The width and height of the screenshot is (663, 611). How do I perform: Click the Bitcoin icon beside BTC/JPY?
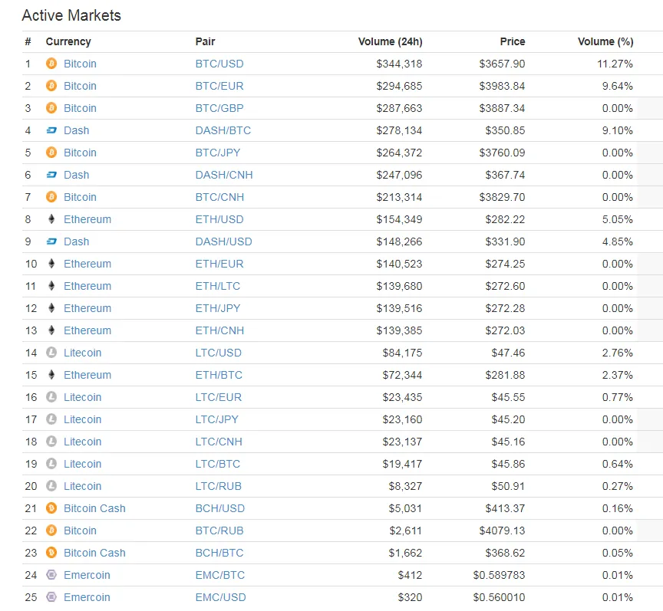coord(51,153)
